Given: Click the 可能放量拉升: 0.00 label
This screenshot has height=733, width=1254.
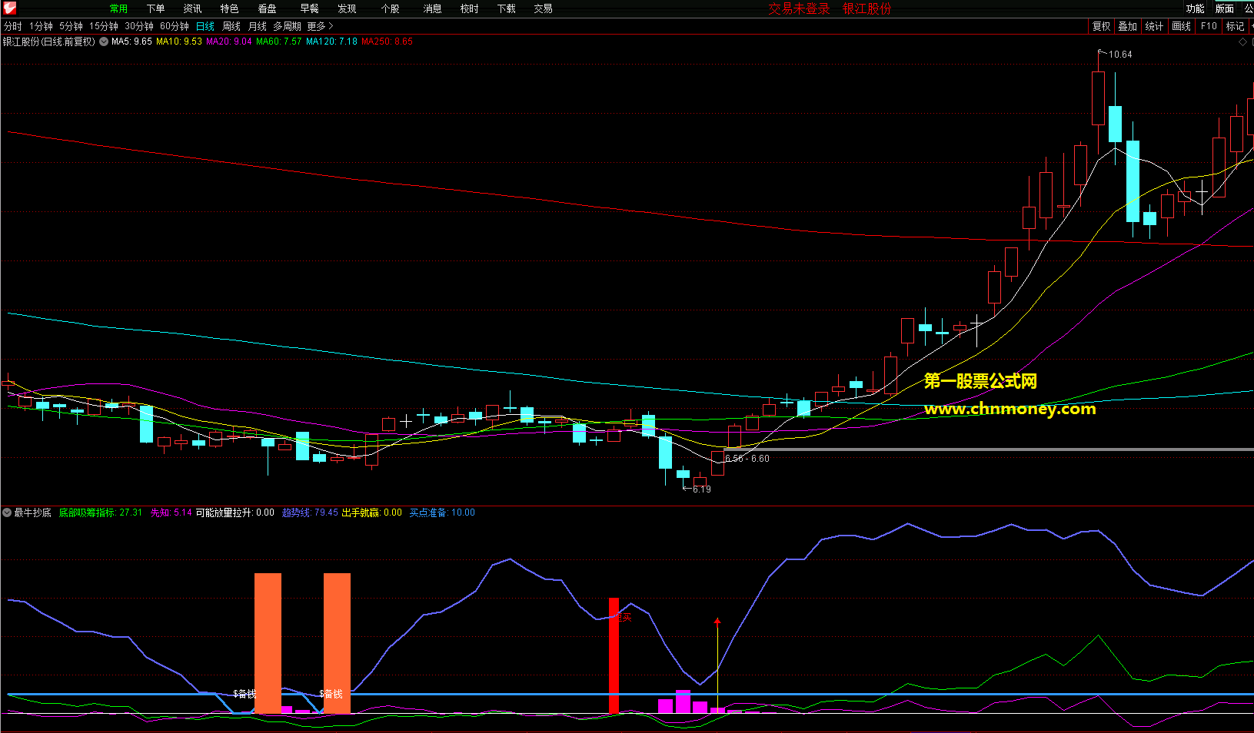Looking at the screenshot, I should pyautogui.click(x=235, y=512).
